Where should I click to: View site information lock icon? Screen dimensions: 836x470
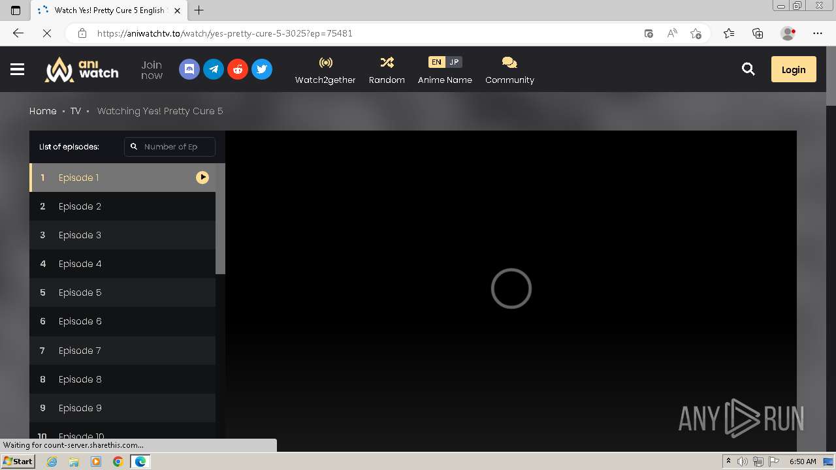[x=82, y=33]
